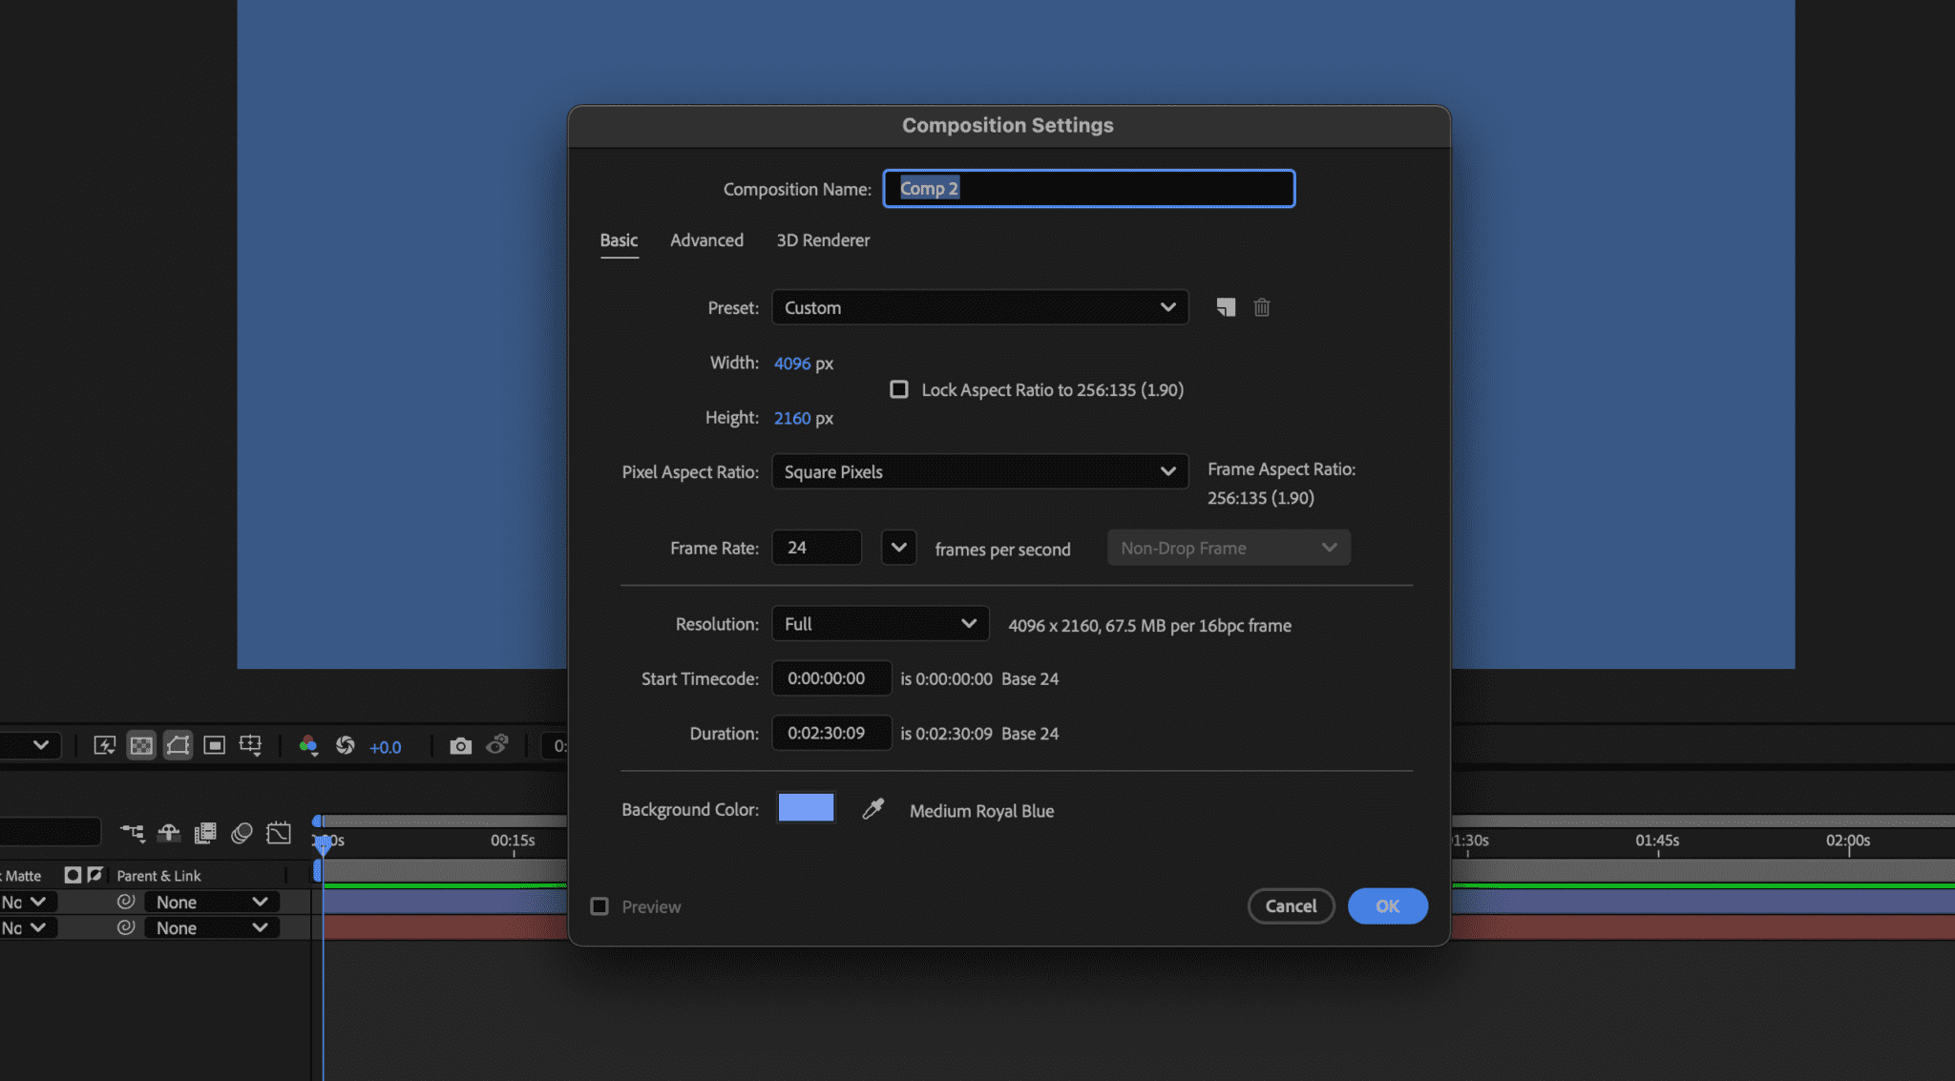Screen dimensions: 1955x1081
Task: Click the Background Color swatch
Action: coord(806,808)
